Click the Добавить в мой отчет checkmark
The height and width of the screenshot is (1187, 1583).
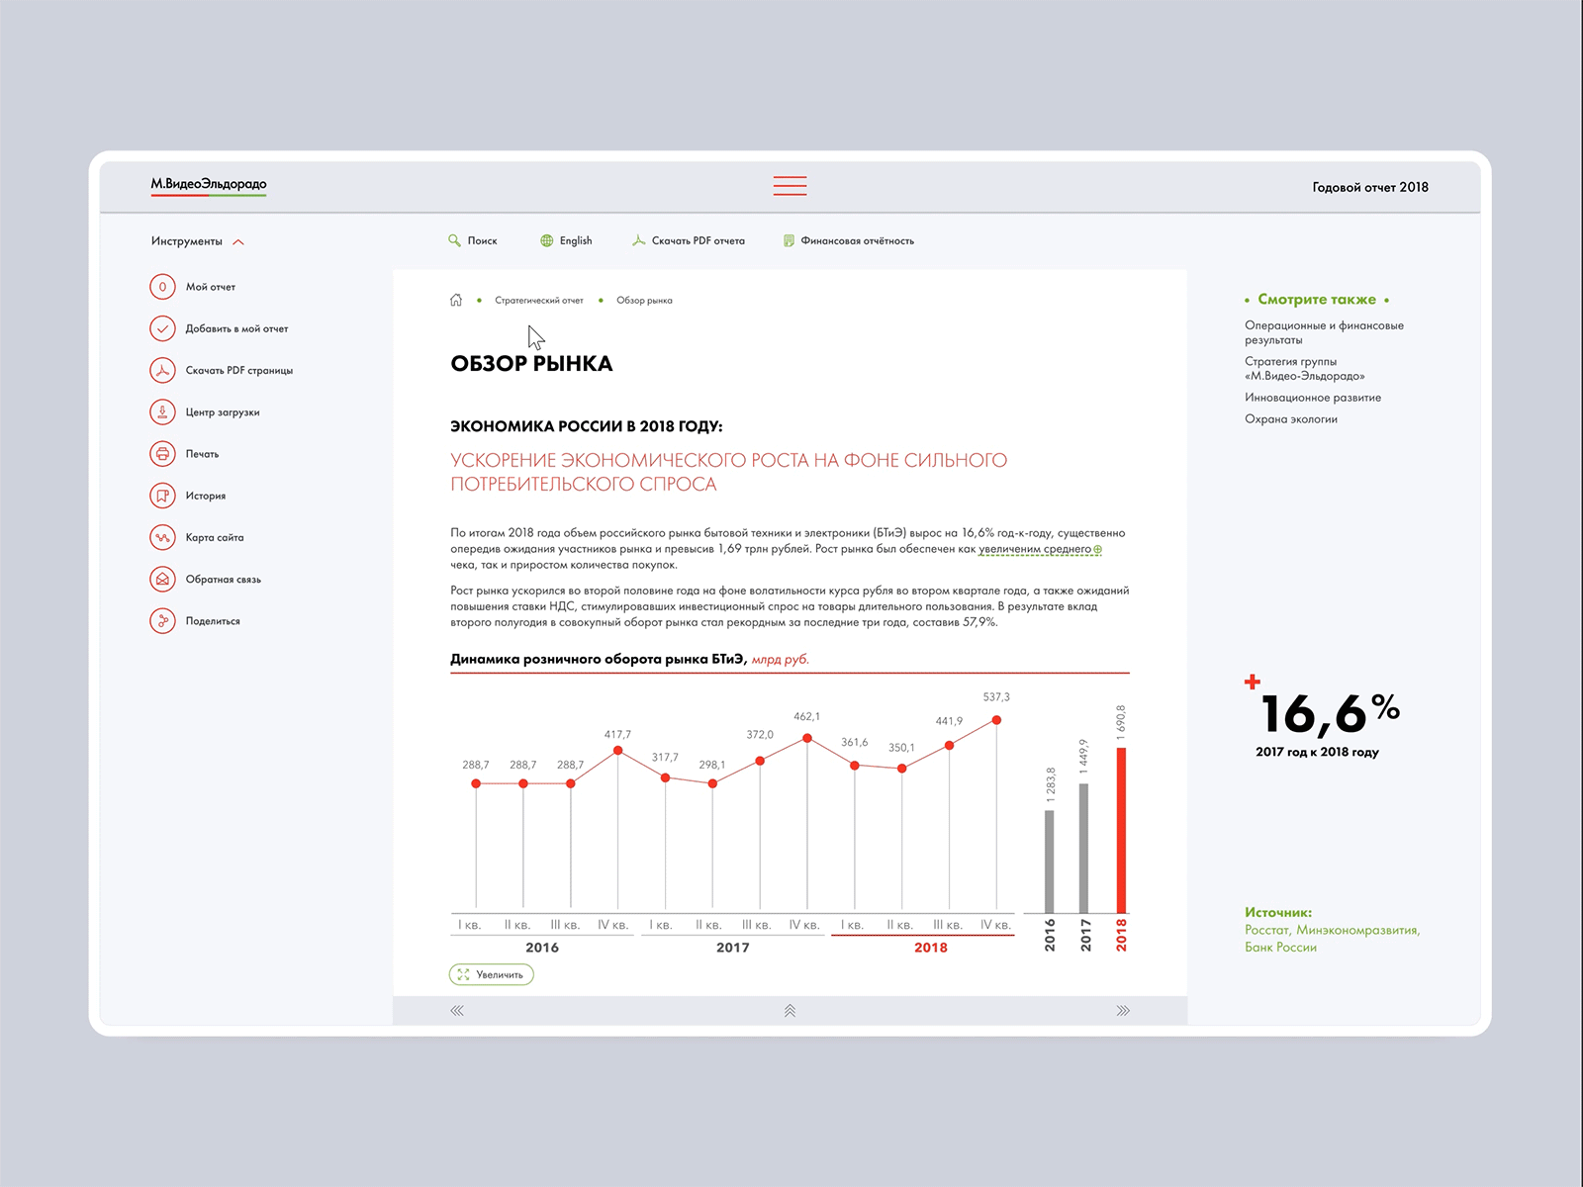click(163, 328)
